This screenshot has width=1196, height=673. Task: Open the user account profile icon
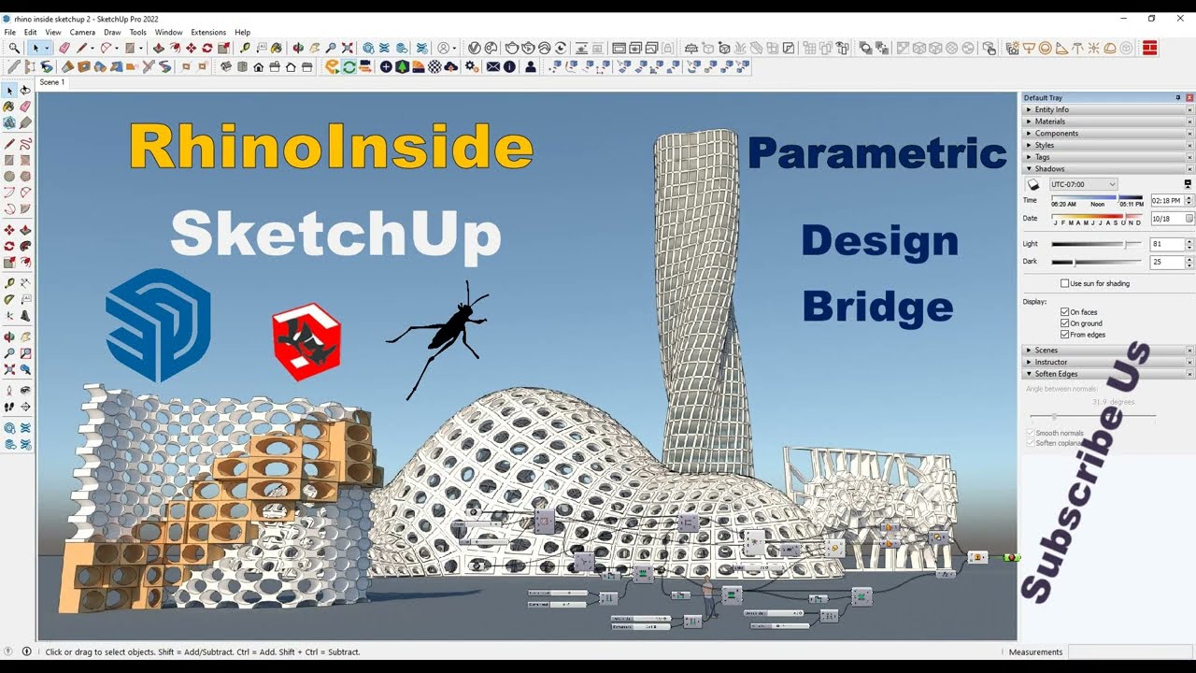tap(443, 48)
